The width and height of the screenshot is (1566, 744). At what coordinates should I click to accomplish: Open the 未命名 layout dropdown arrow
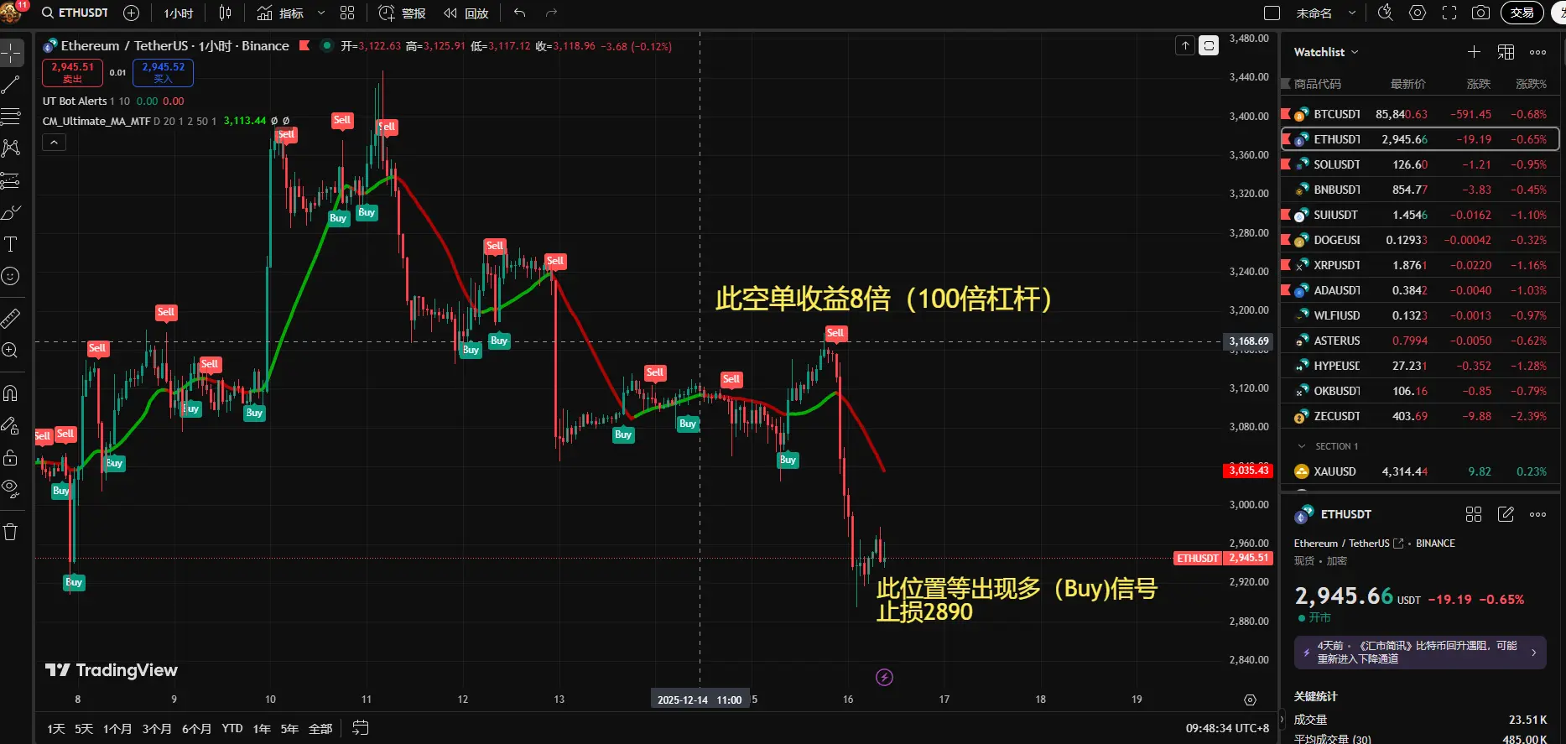[x=1351, y=13]
